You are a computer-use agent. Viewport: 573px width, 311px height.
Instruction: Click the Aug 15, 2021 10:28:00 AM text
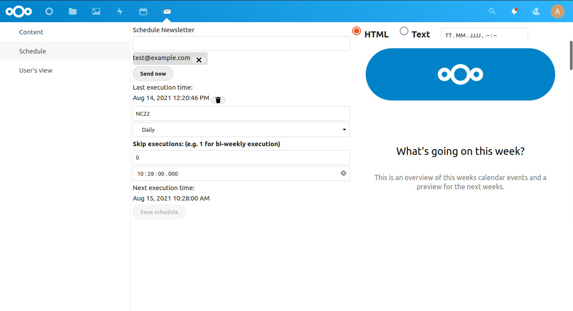171,198
